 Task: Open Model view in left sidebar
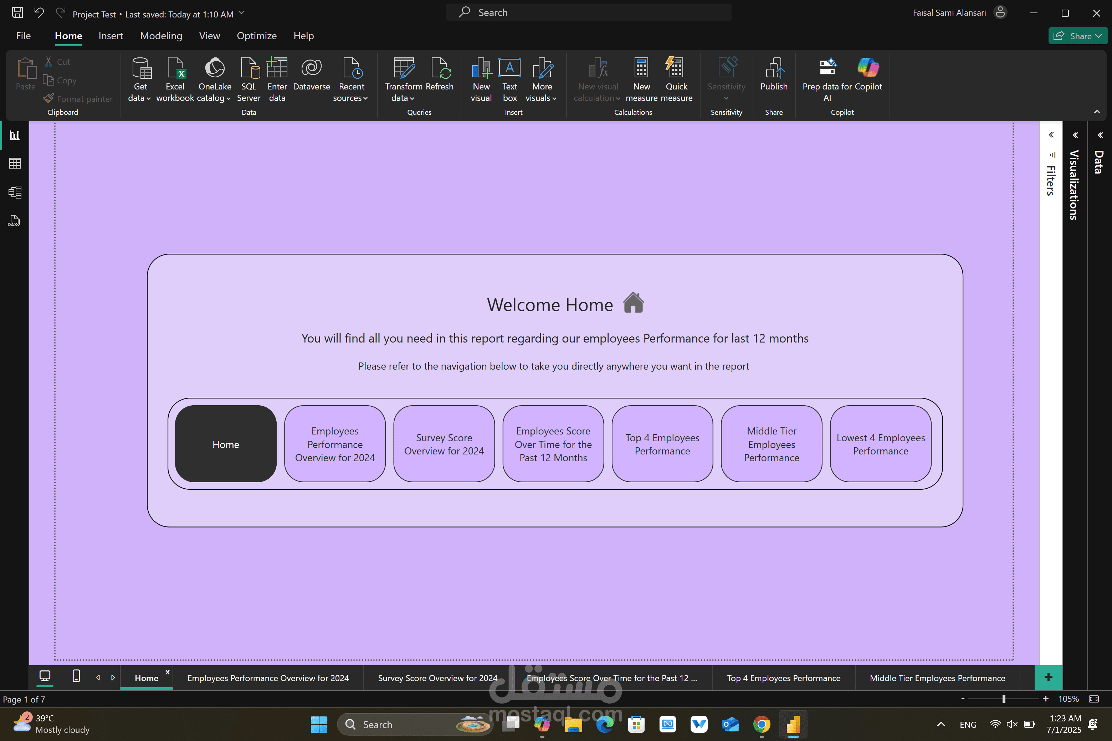tap(15, 192)
